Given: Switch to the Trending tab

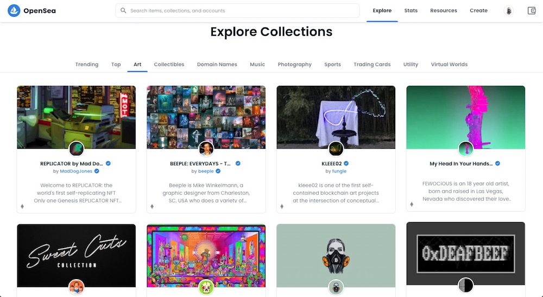Looking at the screenshot, I should point(87,65).
